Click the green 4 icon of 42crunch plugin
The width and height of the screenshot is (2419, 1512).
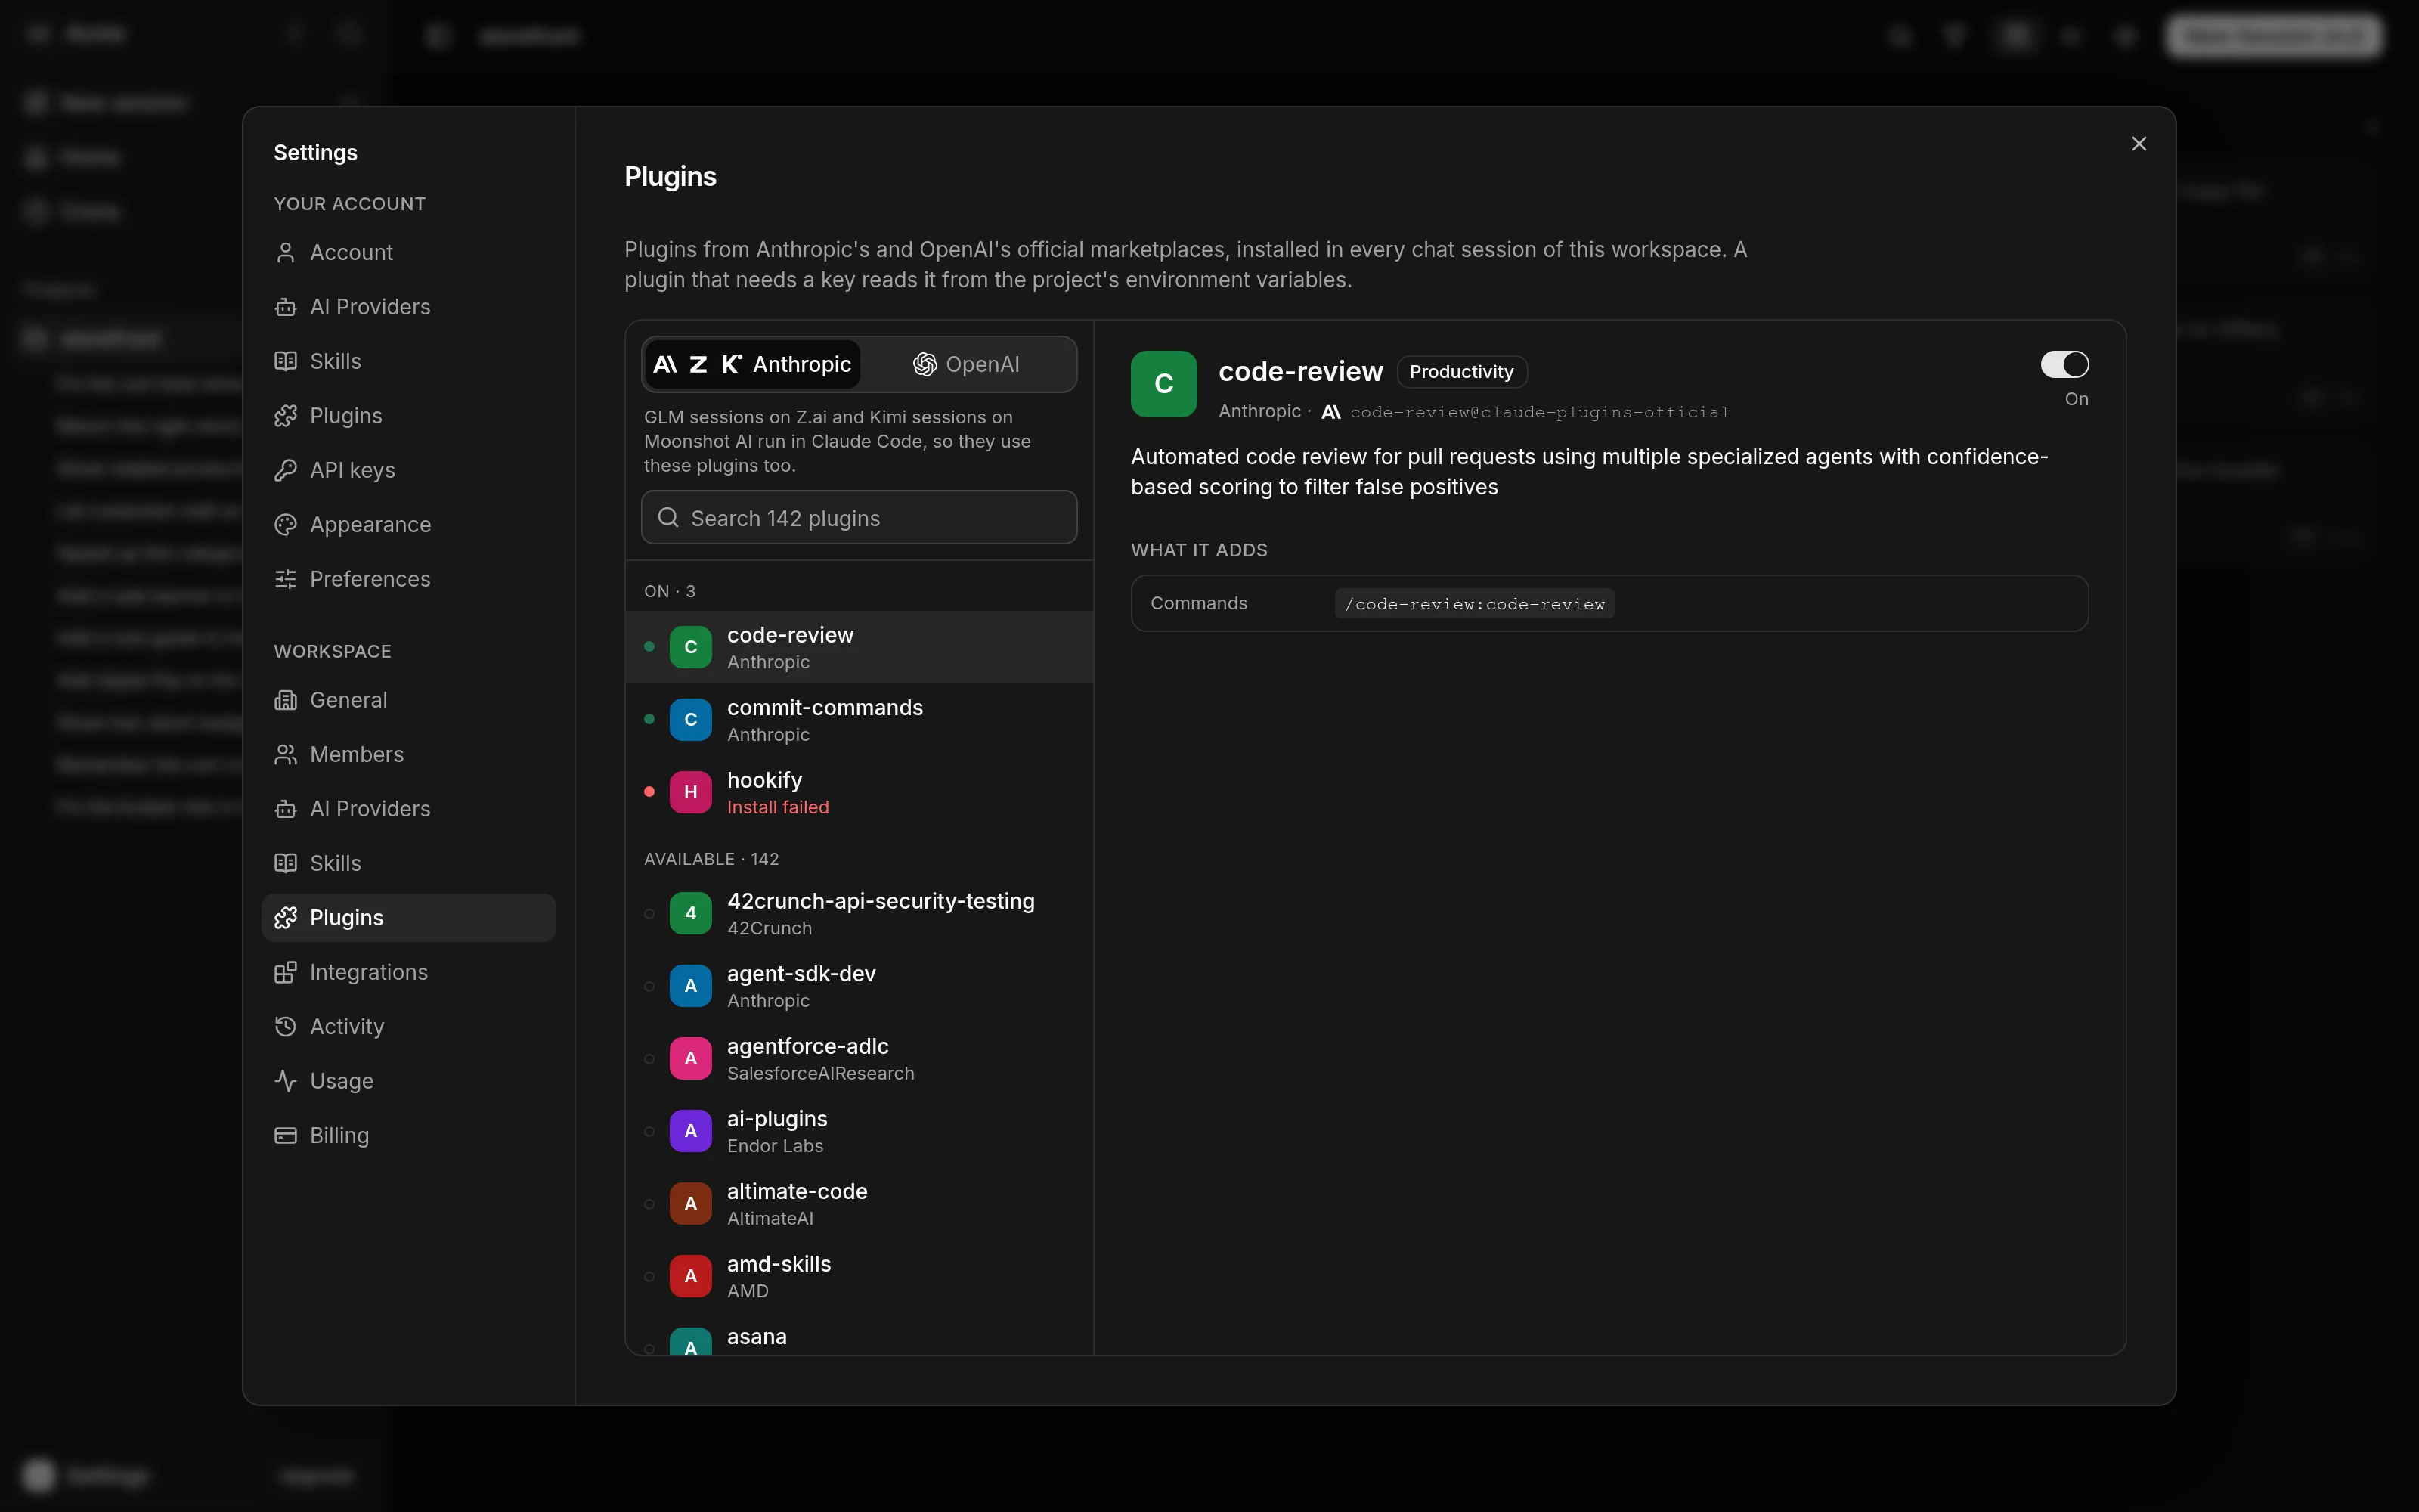(689, 913)
